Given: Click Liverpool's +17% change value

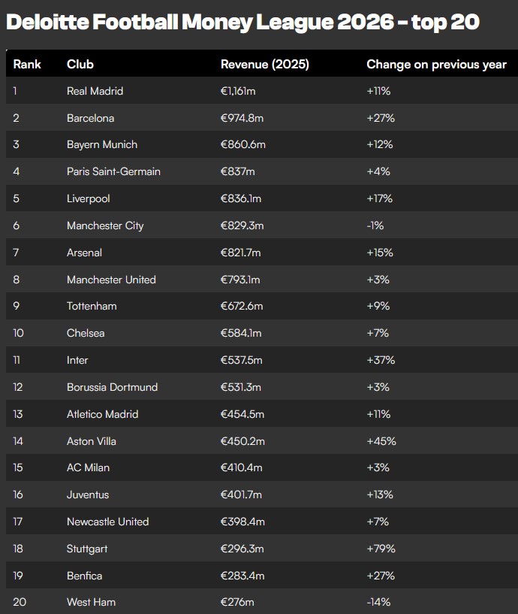Looking at the screenshot, I should coord(379,198).
